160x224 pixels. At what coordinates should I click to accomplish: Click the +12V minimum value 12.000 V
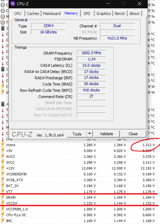119,168
